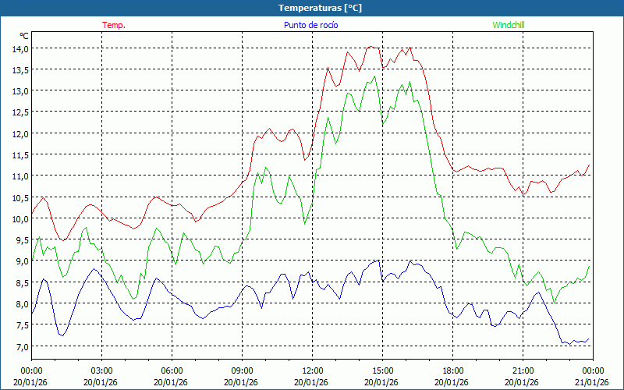Click the 03:00 time axis label

[x=101, y=370]
